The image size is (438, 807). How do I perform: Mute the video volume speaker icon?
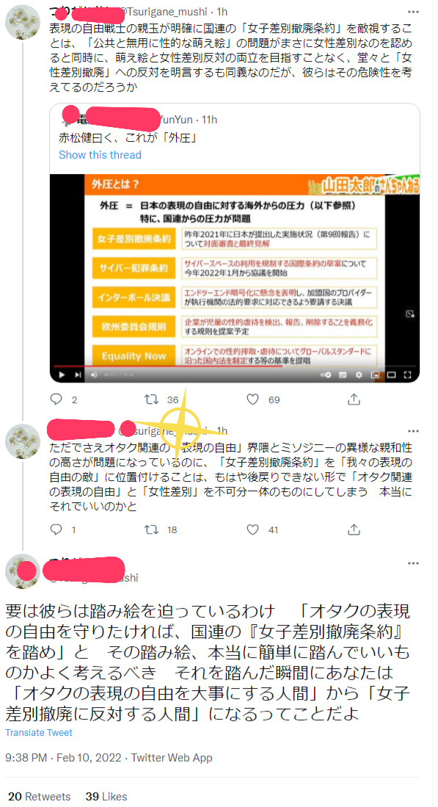pyautogui.click(x=94, y=374)
